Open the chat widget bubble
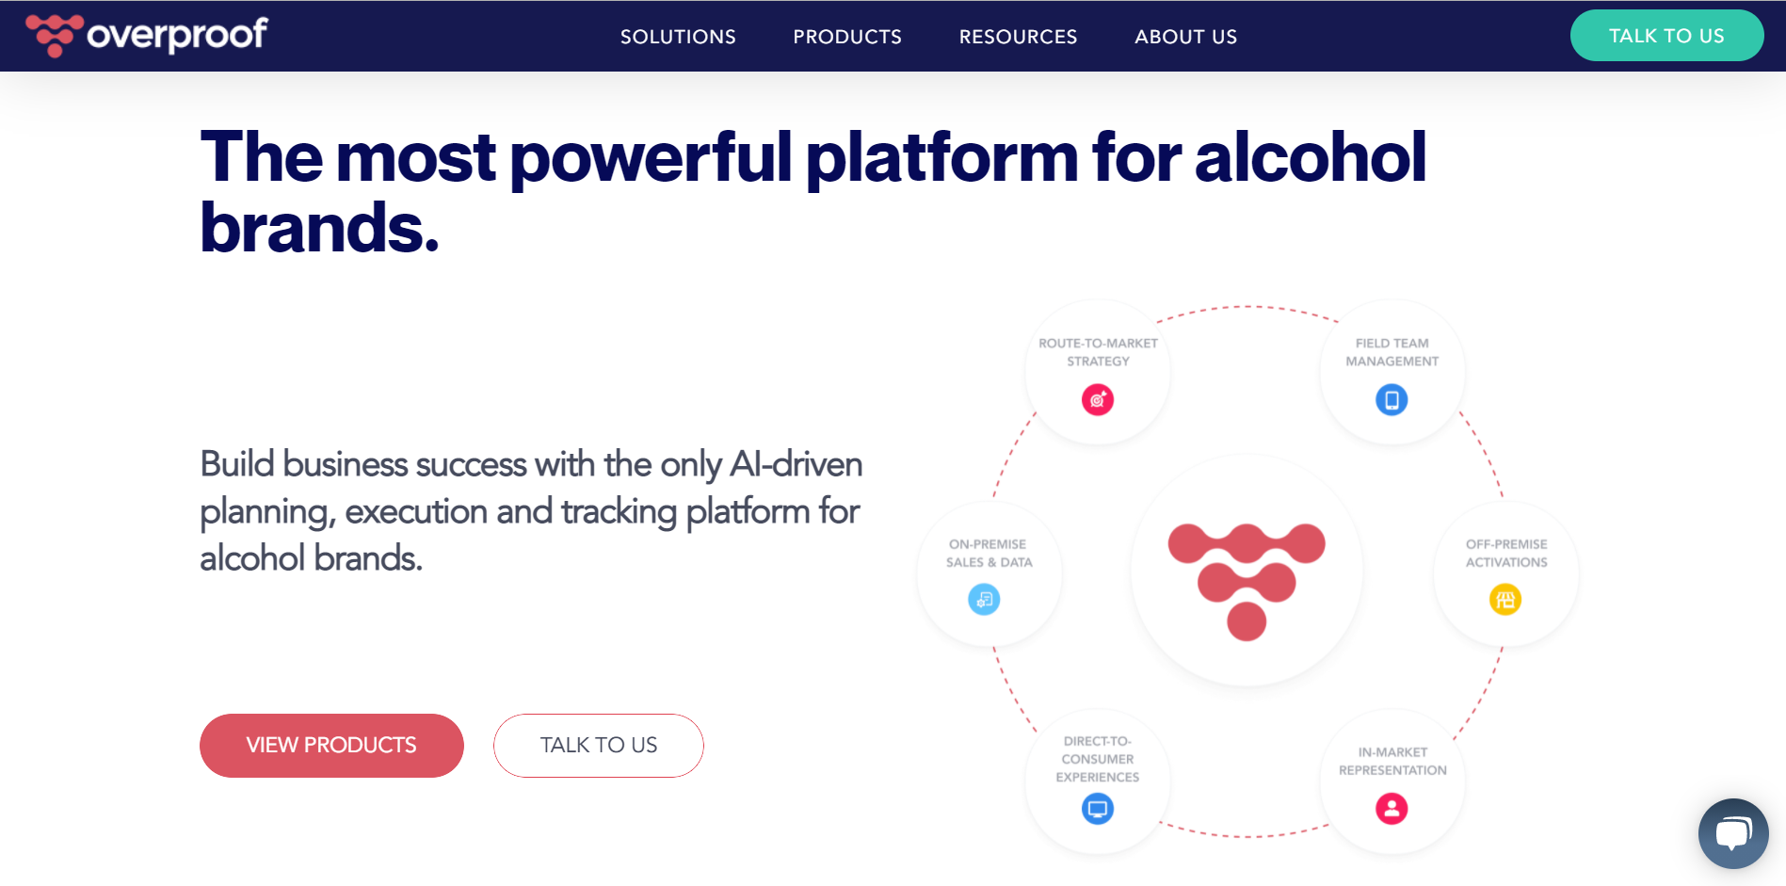This screenshot has width=1786, height=886. tap(1732, 833)
